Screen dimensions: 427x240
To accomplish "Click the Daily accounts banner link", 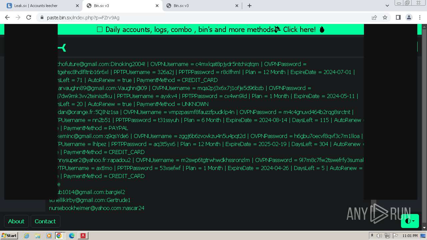I will coord(210,30).
